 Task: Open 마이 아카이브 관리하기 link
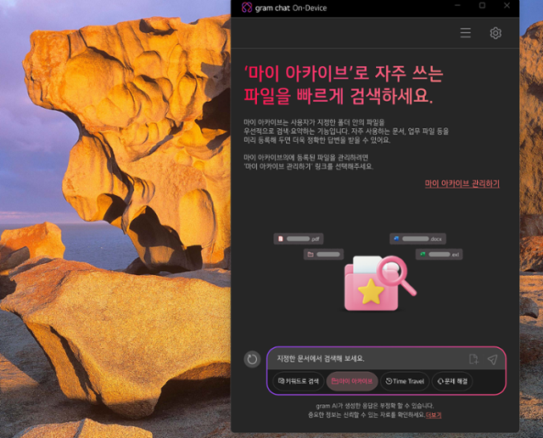click(x=462, y=183)
